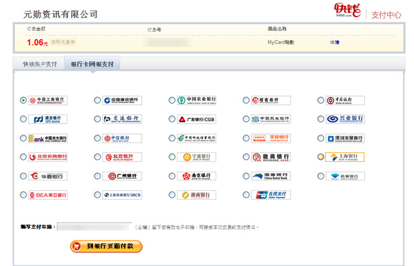Click the 浦发银行 SPD Bank logo
The width and height of the screenshot is (414, 266).
(x=48, y=119)
